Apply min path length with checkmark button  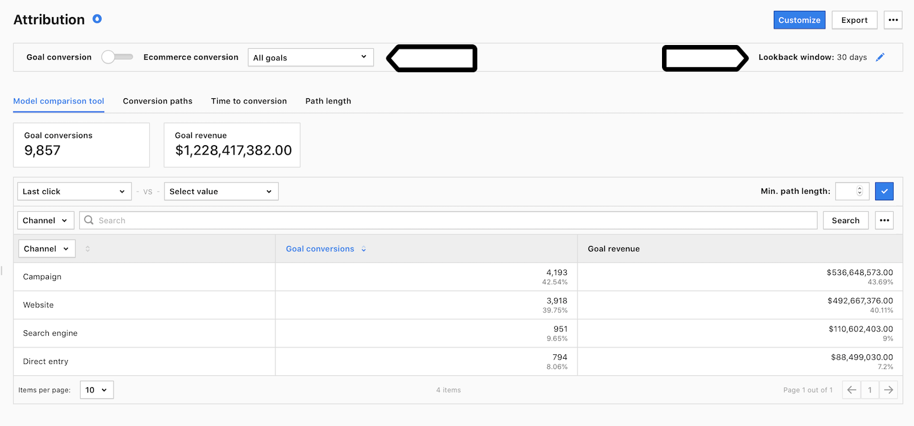click(884, 191)
